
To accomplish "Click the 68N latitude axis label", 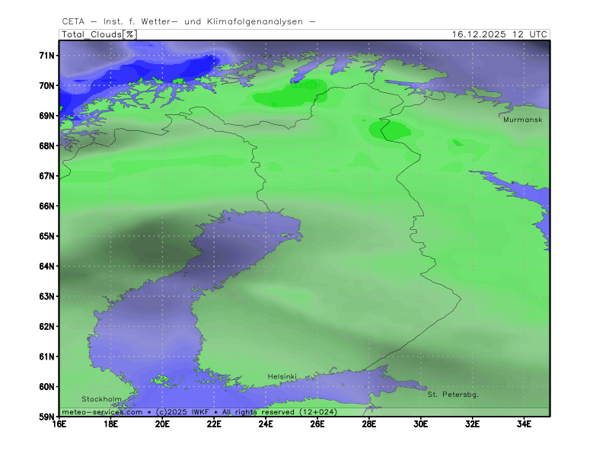I will (47, 145).
